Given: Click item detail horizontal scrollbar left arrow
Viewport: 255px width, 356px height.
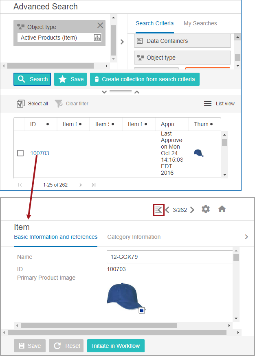Looking at the screenshot, I should (17, 325).
